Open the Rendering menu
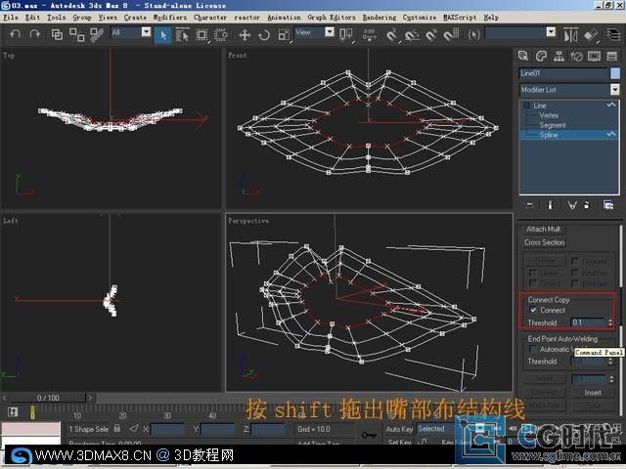This screenshot has width=626, height=469. click(x=380, y=18)
